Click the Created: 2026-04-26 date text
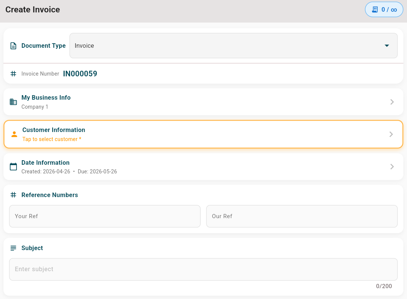 pyautogui.click(x=46, y=172)
